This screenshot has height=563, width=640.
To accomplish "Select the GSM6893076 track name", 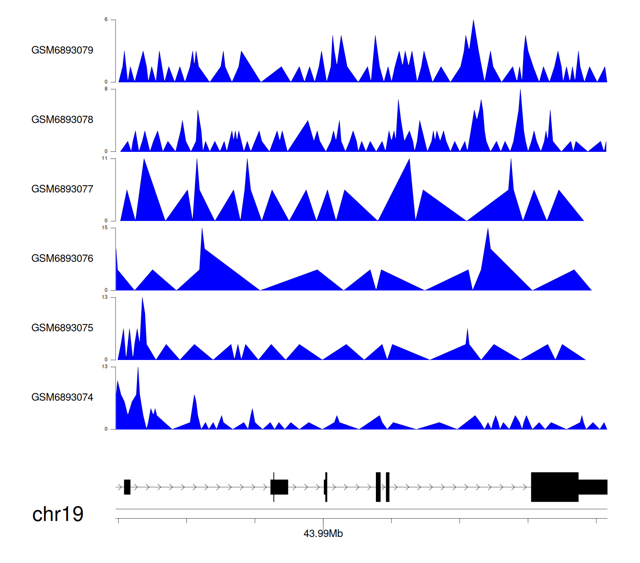I will (x=62, y=258).
